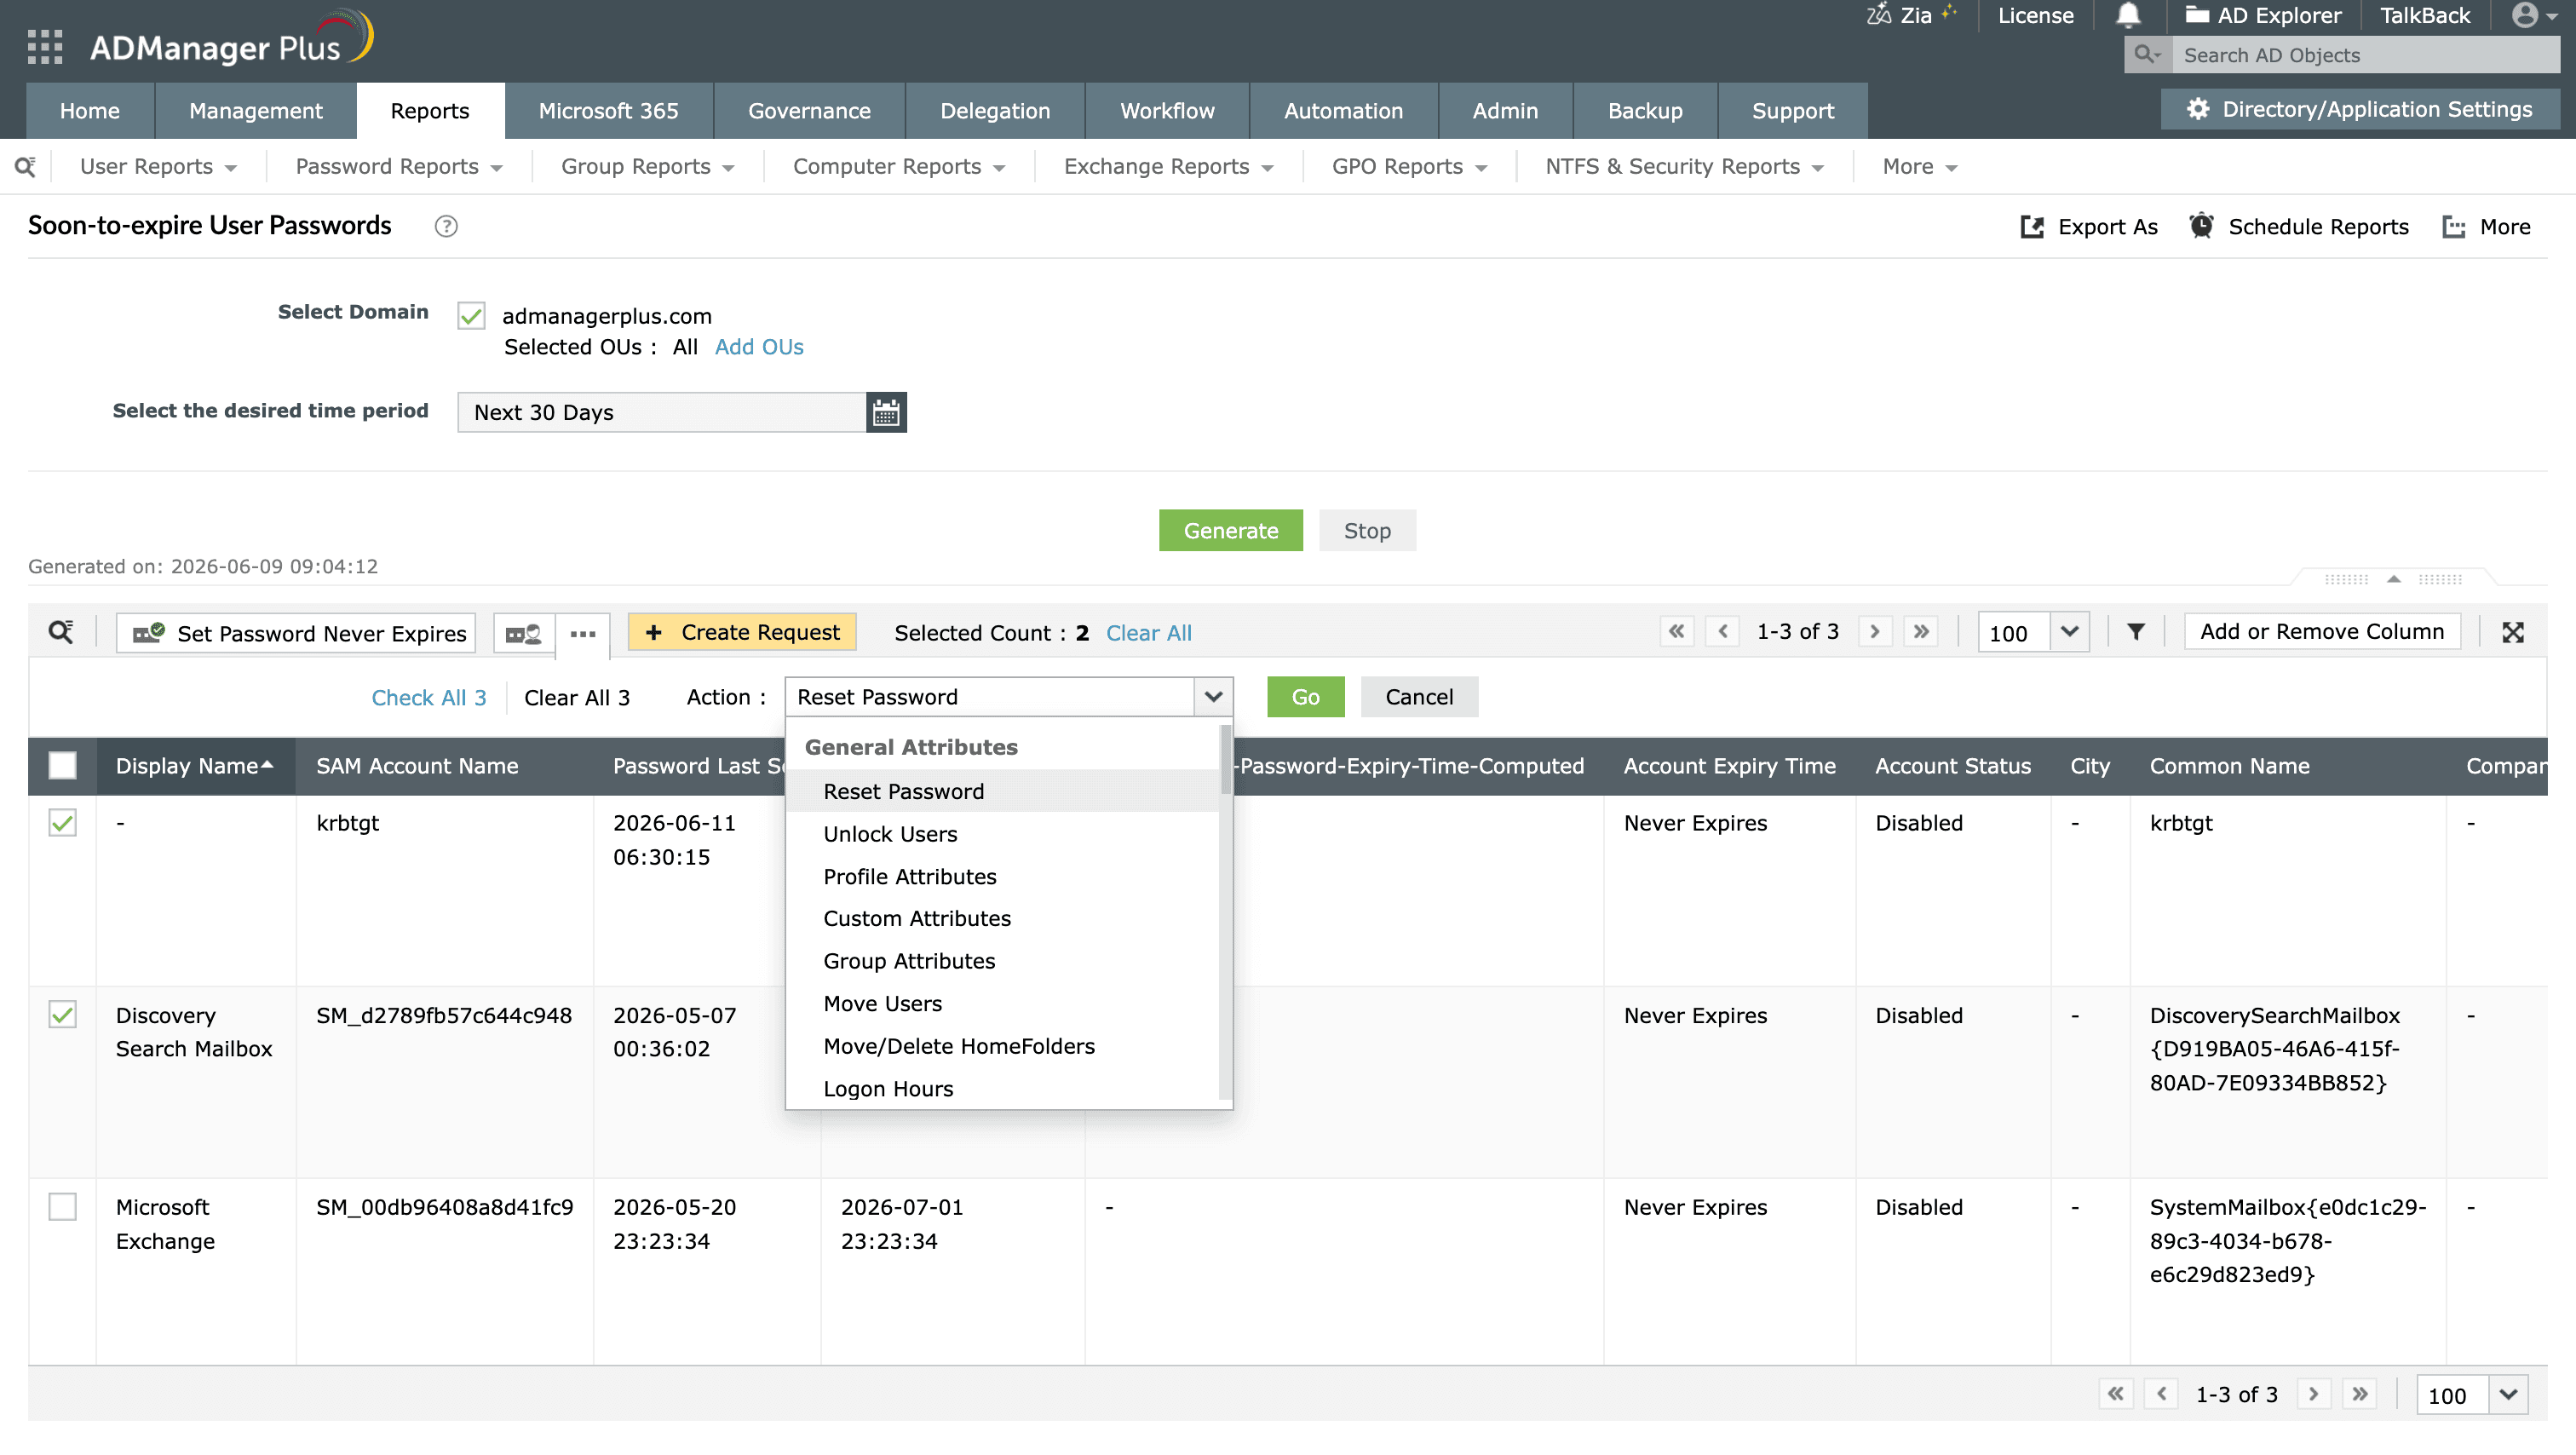Cancel the bulk action
The width and height of the screenshot is (2576, 1455).
[x=1419, y=696]
